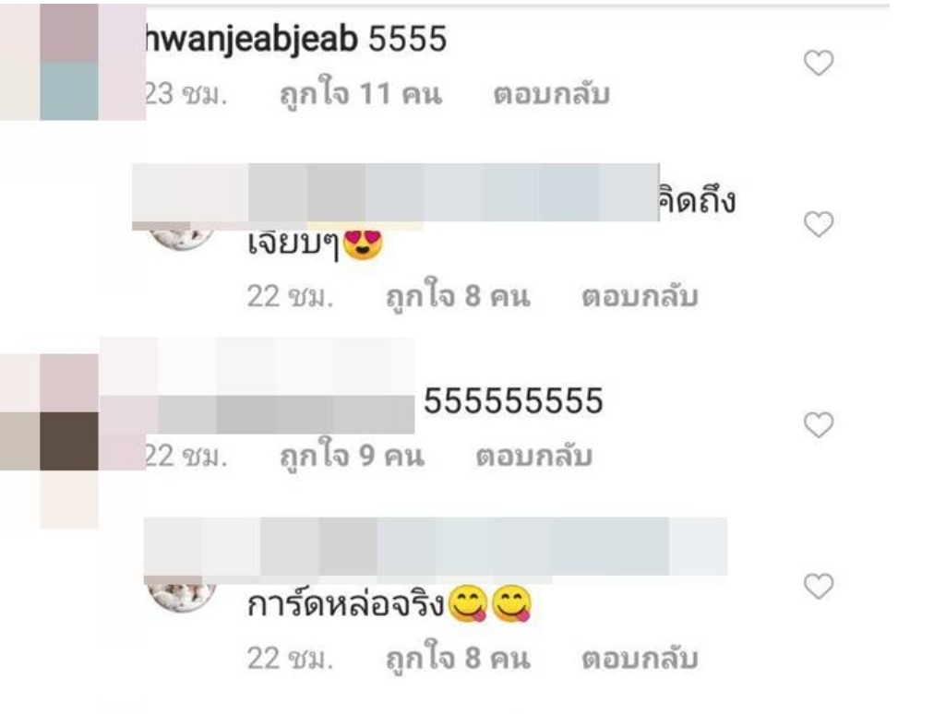Open the round avatar beside the การ์ดหล่อจริง comment
This screenshot has height=714, width=934.
pyautogui.click(x=181, y=595)
